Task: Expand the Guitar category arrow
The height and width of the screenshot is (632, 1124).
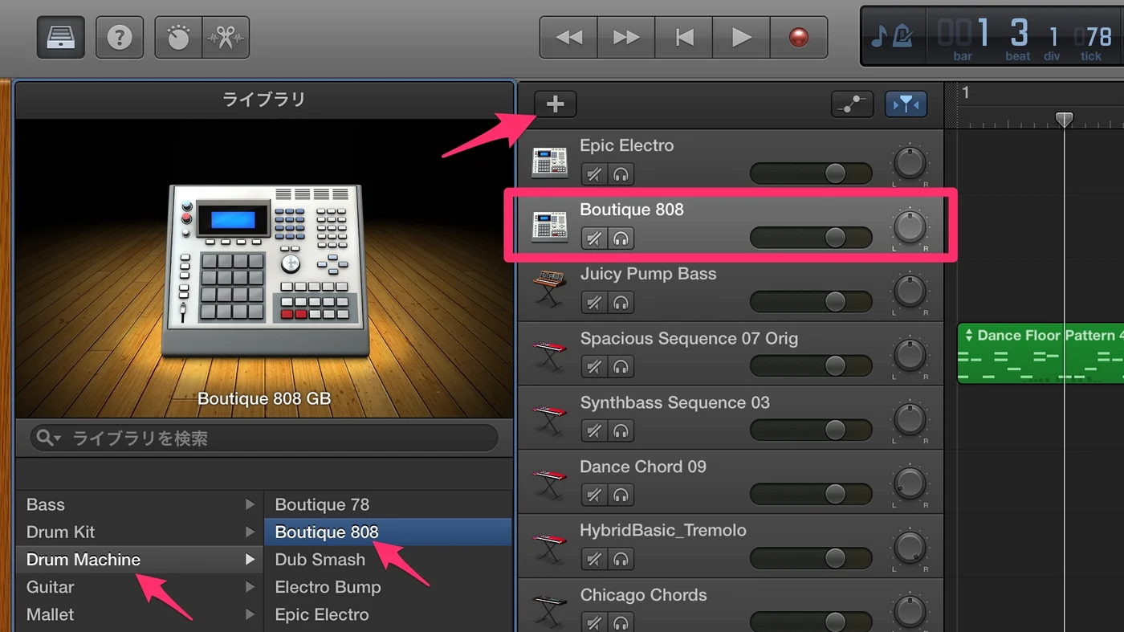Action: coord(250,587)
